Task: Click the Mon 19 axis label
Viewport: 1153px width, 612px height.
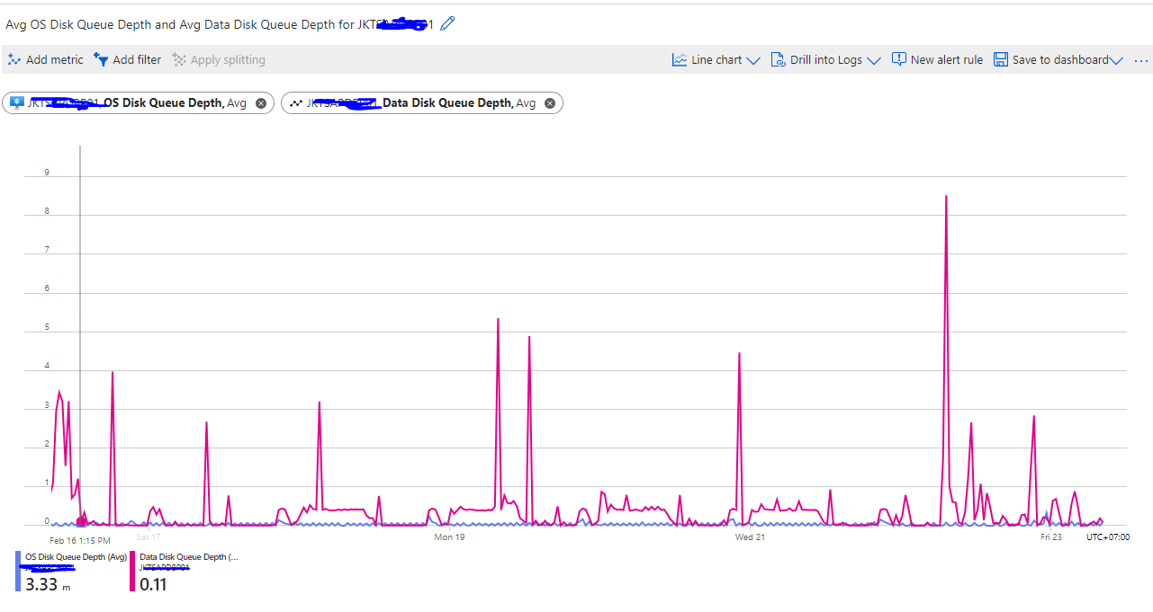Action: tap(449, 537)
